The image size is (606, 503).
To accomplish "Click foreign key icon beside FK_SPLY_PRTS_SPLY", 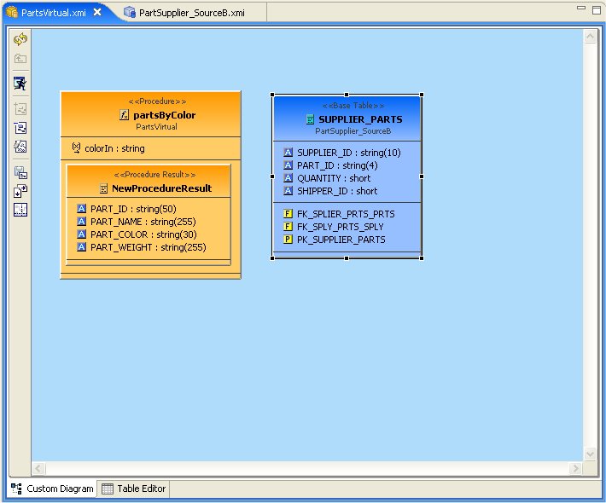I will tap(288, 227).
